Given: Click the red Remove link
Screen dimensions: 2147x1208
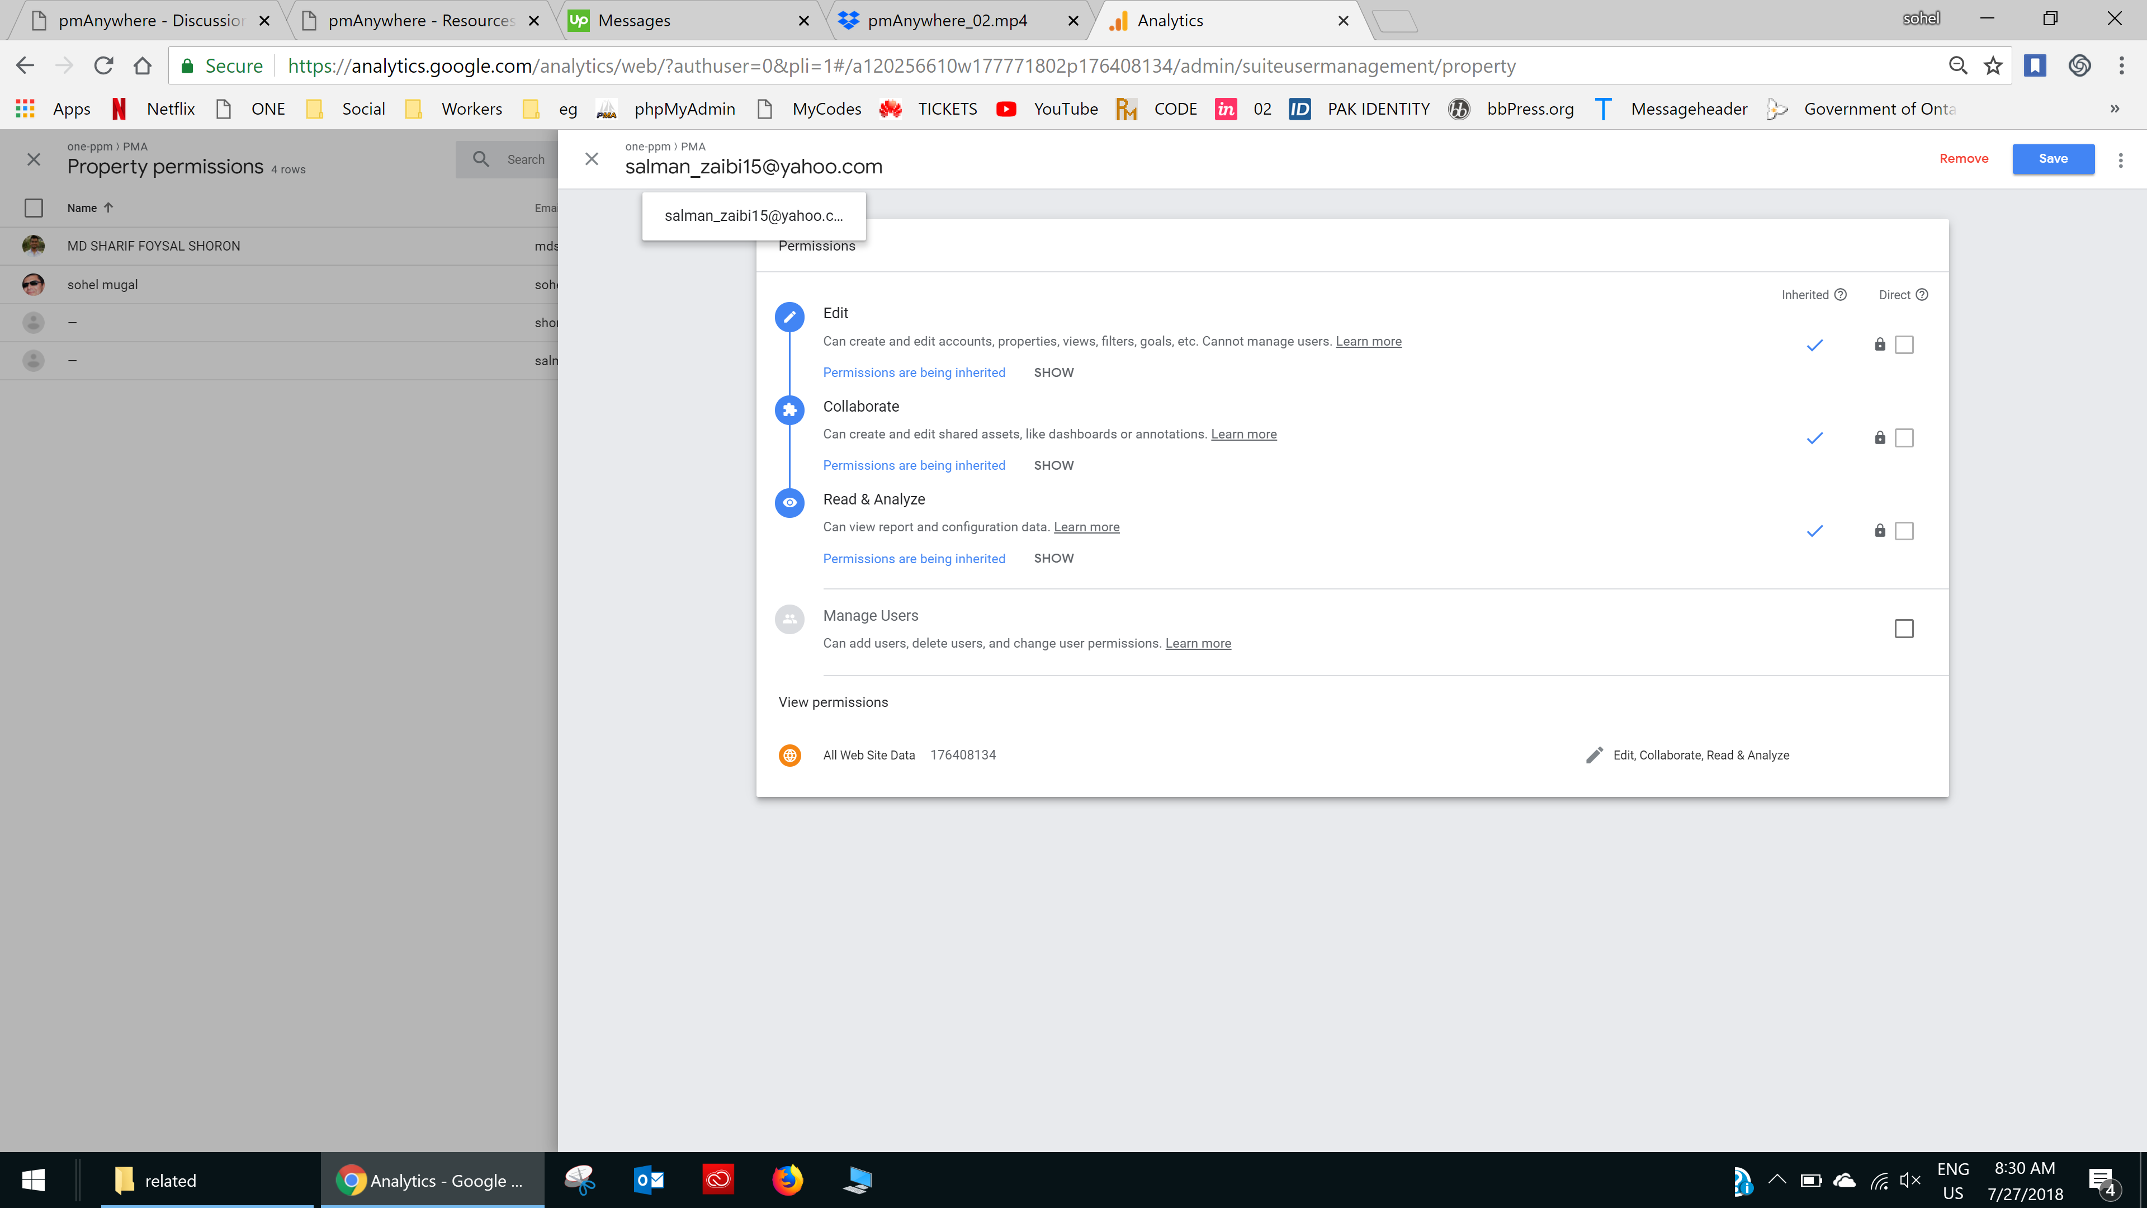Looking at the screenshot, I should (1964, 158).
